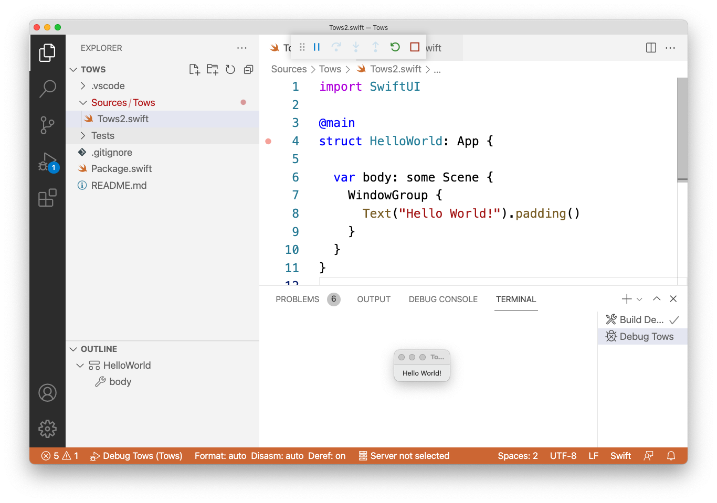Viewport: 717px width, 503px height.
Task: Open errors and warnings count in status bar
Action: point(60,456)
